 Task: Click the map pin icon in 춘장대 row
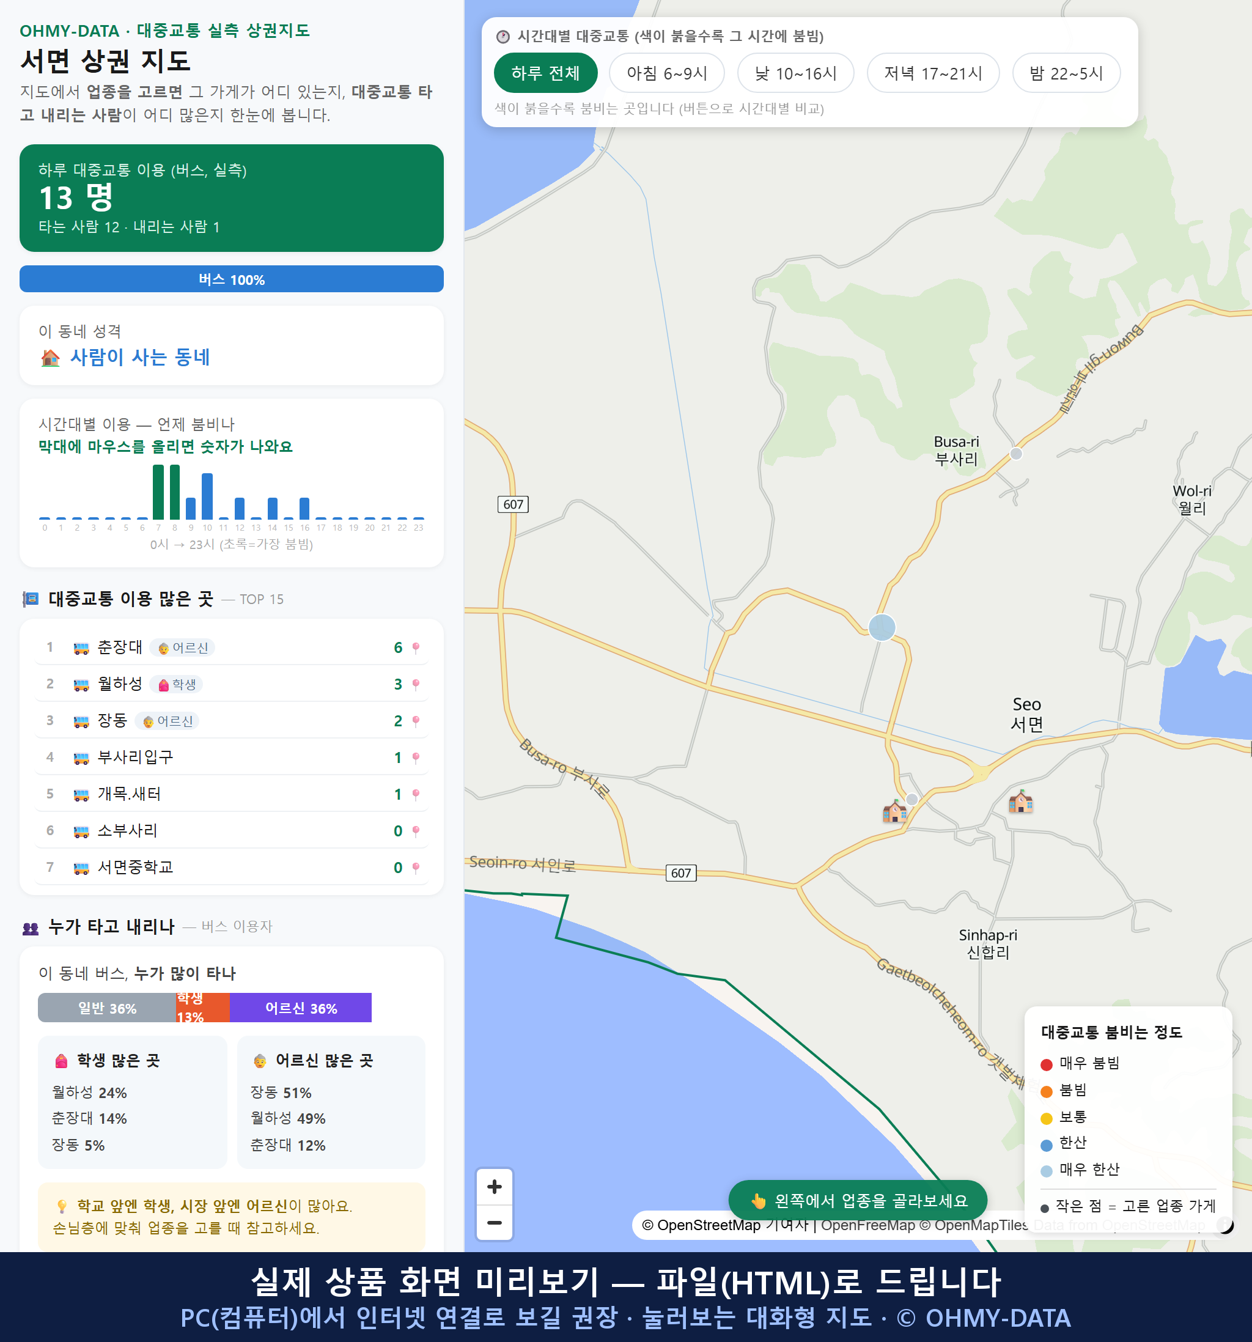[416, 648]
